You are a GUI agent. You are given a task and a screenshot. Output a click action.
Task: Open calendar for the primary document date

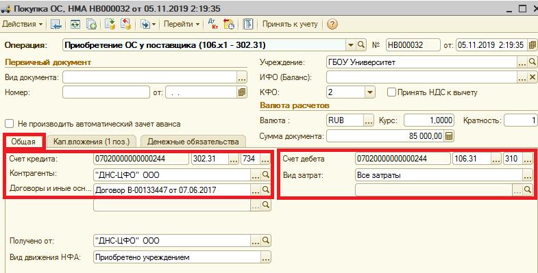242,92
